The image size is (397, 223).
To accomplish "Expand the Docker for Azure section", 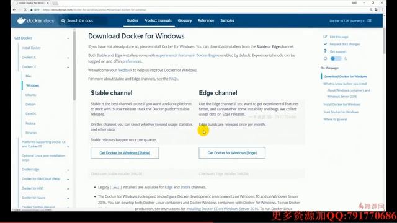I will (x=68, y=198).
